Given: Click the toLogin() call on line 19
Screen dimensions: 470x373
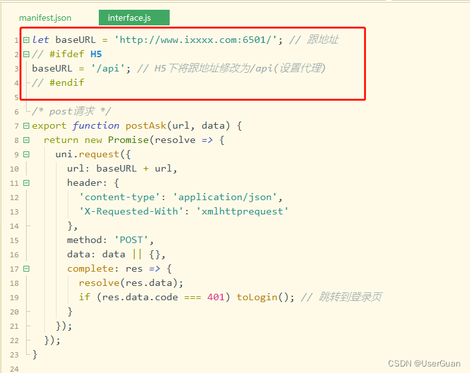Looking at the screenshot, I should 263,297.
